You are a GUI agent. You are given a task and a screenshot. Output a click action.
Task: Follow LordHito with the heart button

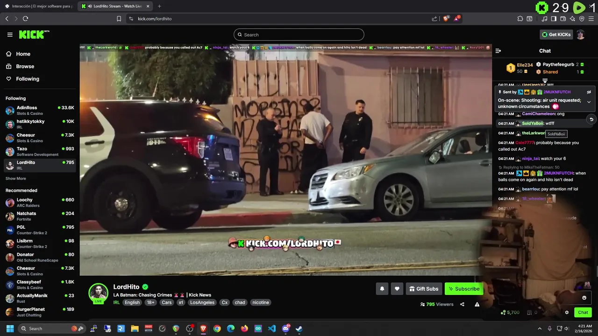pyautogui.click(x=397, y=289)
